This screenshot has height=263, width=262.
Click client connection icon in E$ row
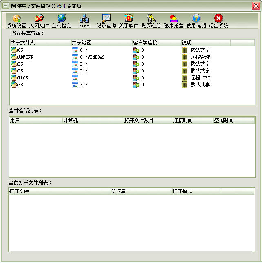point(136,85)
